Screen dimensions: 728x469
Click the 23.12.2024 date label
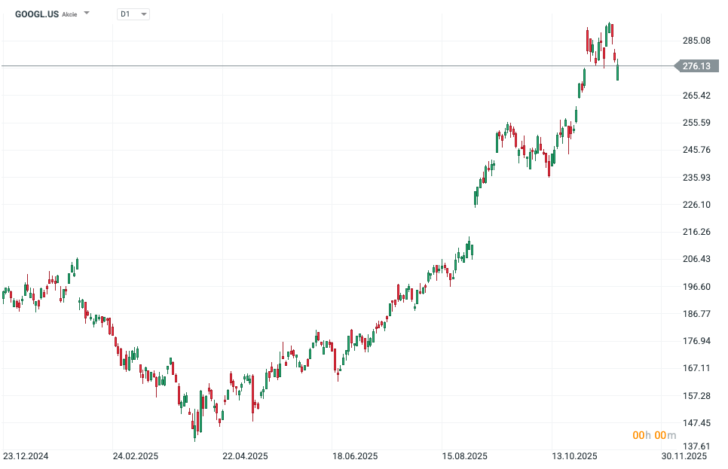coord(26,456)
